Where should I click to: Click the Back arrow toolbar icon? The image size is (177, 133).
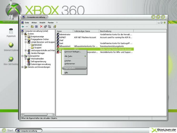(23, 27)
